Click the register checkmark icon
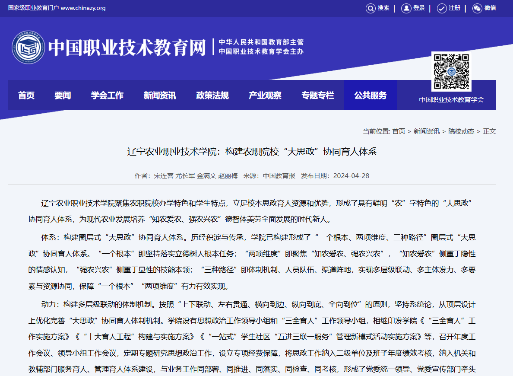Screen dimensions: 513x376 tap(442, 8)
